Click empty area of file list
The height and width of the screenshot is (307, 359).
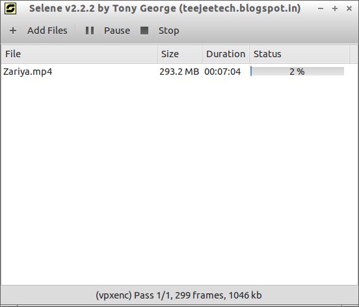179,181
